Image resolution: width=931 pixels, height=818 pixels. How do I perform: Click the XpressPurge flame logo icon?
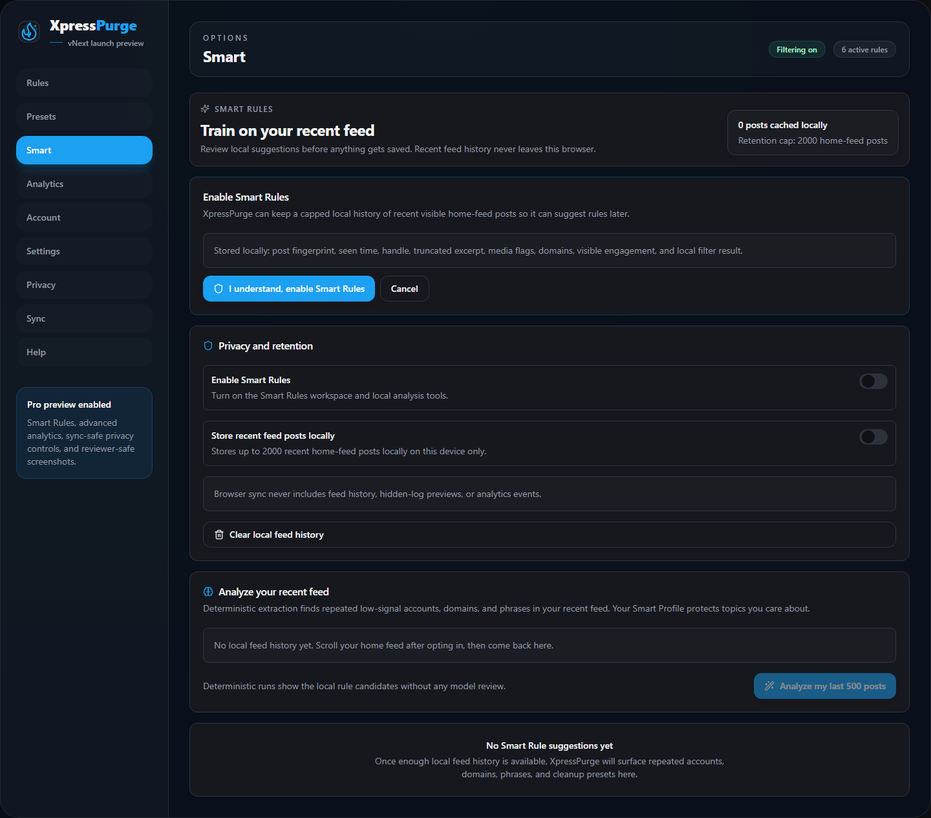pos(29,31)
